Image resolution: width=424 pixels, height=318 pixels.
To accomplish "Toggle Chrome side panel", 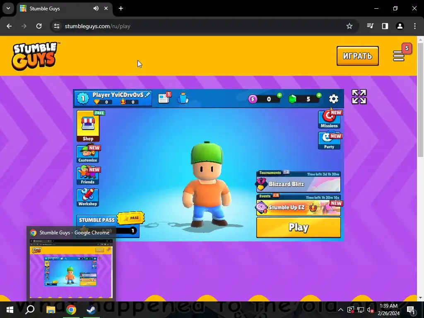I will tap(385, 26).
